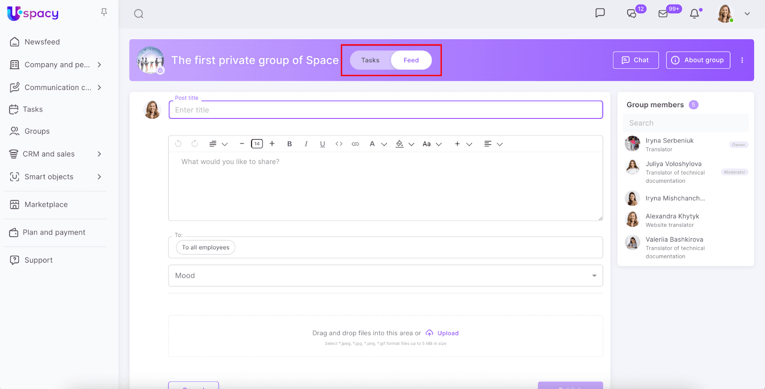Click the About group button
This screenshot has width=765, height=389.
pos(698,60)
